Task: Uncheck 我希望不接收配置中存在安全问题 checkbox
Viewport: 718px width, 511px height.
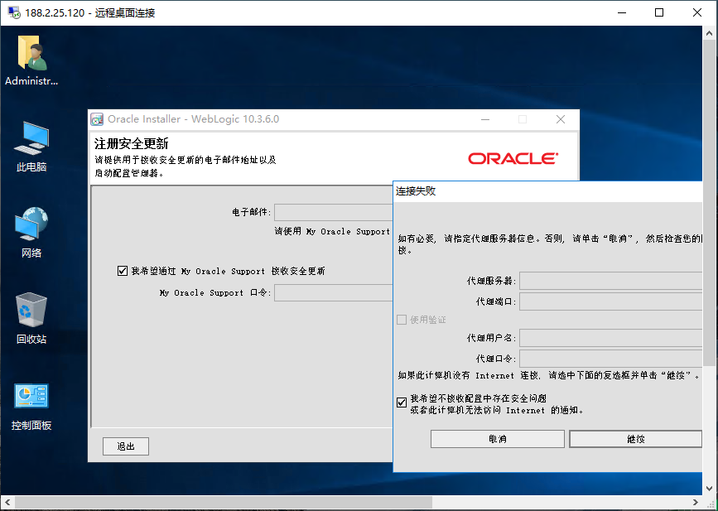Action: click(402, 403)
